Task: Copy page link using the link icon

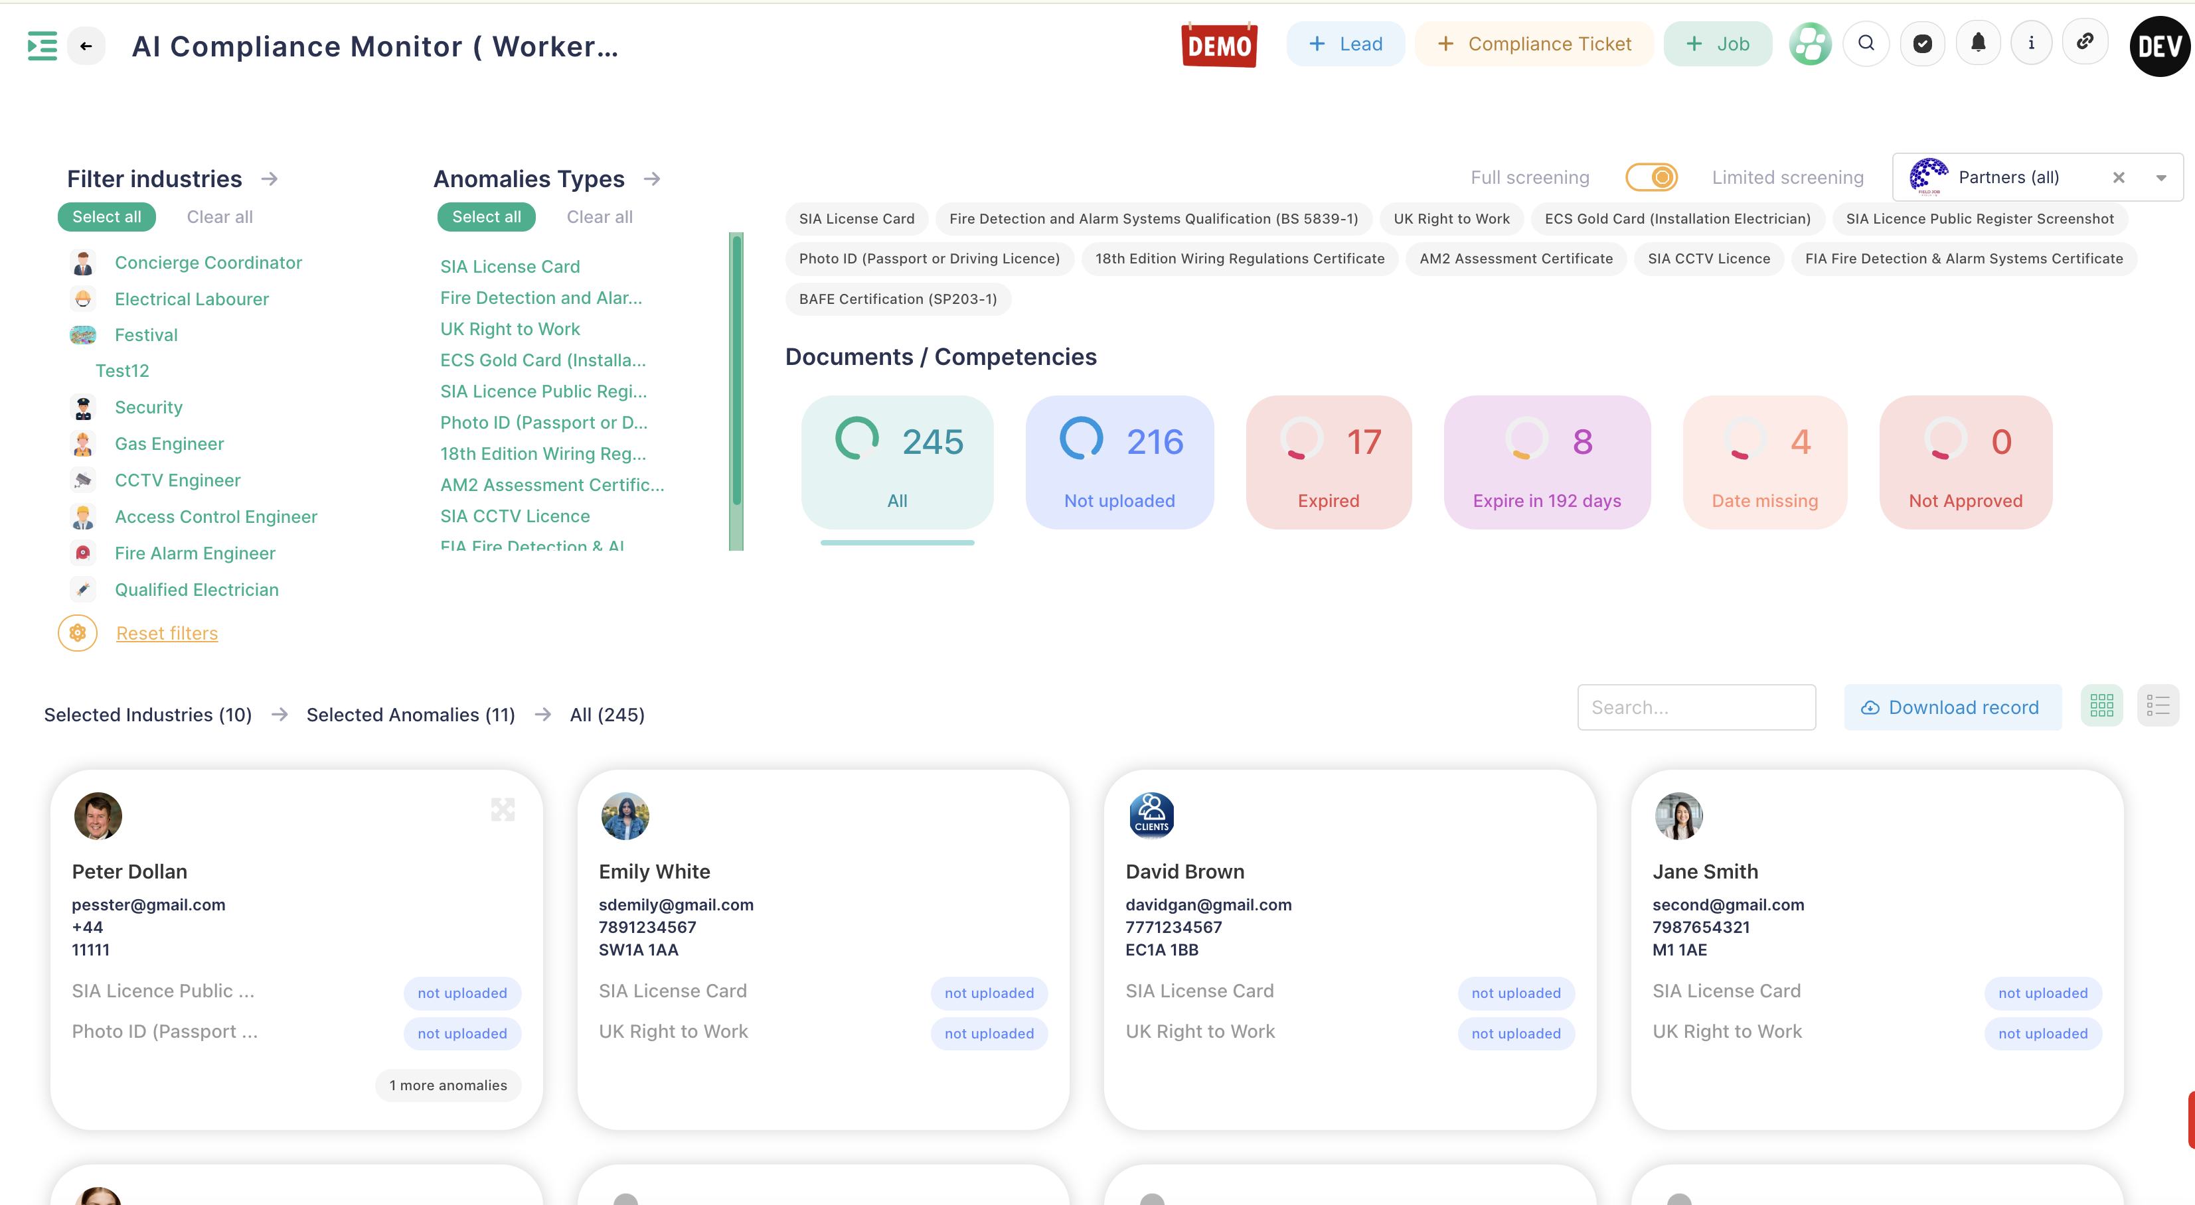Action: coord(2085,42)
